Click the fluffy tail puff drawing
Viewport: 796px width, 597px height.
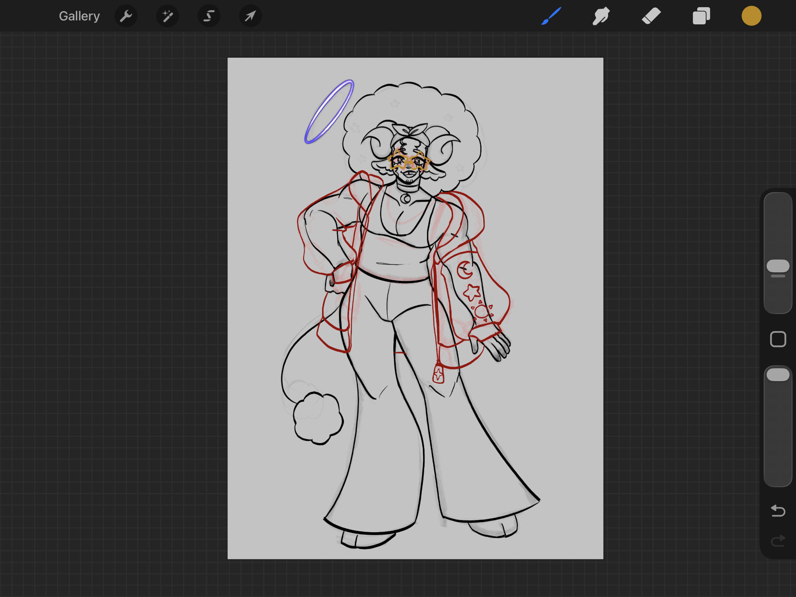tap(318, 418)
